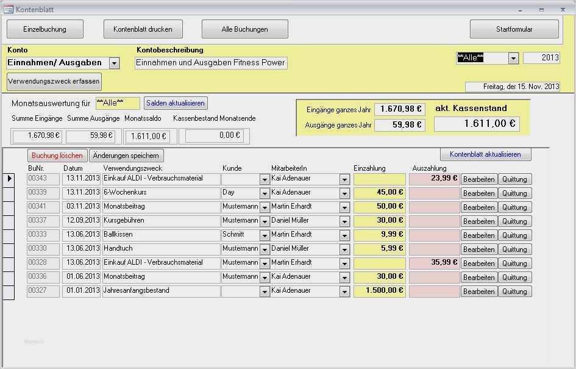Screen dimensions: 576x369
Task: Click Bearbeiten for Einkauf ALDI booking 00343
Action: click(x=479, y=179)
